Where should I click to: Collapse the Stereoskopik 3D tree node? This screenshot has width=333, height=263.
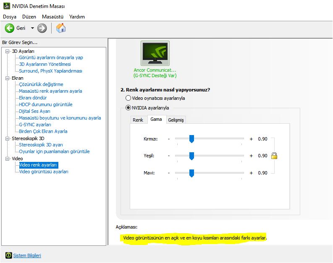tap(8, 138)
